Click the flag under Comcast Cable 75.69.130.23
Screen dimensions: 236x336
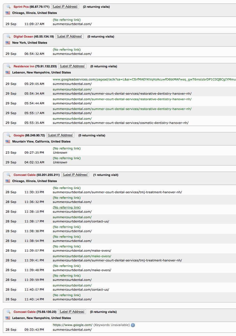click(x=8, y=318)
